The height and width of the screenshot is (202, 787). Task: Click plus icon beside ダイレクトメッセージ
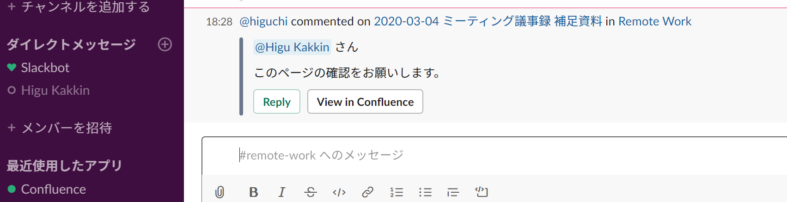pos(165,44)
